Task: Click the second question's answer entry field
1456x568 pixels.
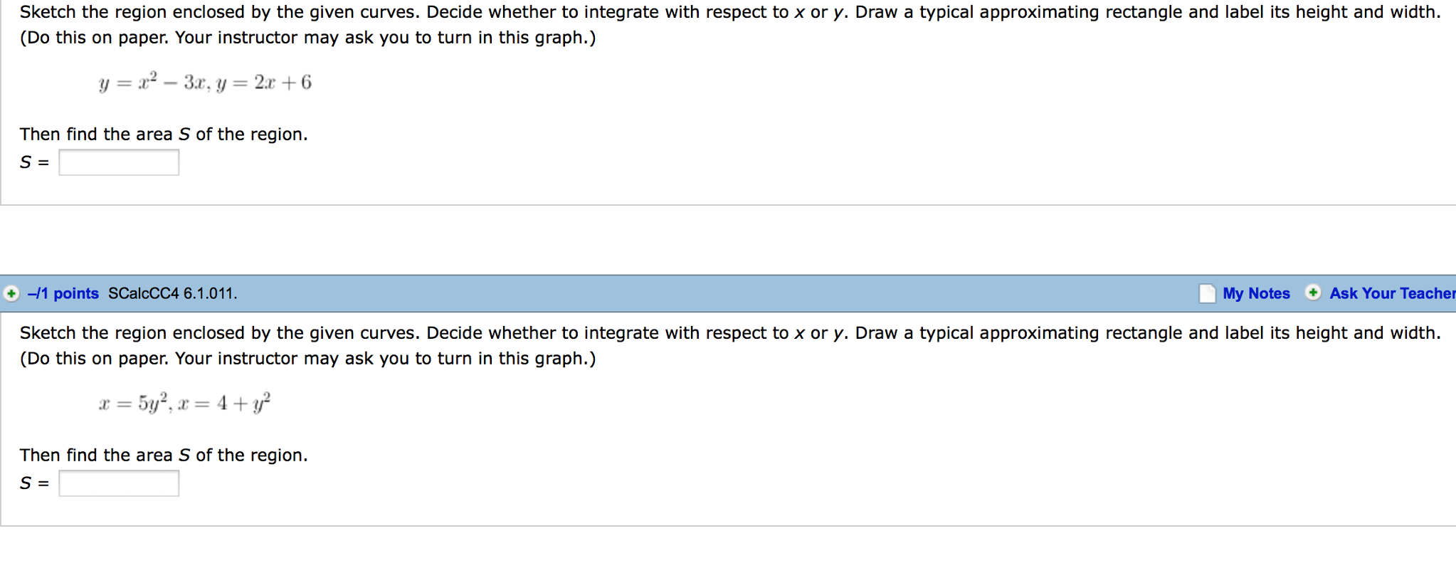Action: [118, 483]
